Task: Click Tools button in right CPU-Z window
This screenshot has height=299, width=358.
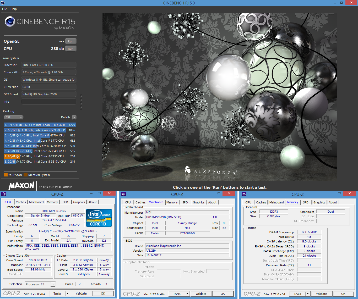Action: [297, 294]
